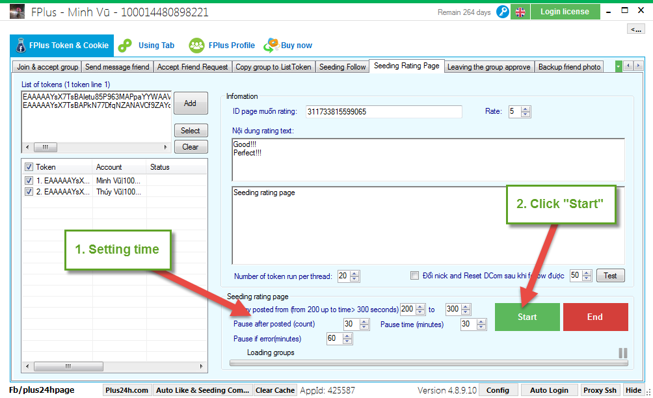The width and height of the screenshot is (653, 398).
Task: Uncheck token row 1 Minh Vũ
Action: tap(29, 181)
